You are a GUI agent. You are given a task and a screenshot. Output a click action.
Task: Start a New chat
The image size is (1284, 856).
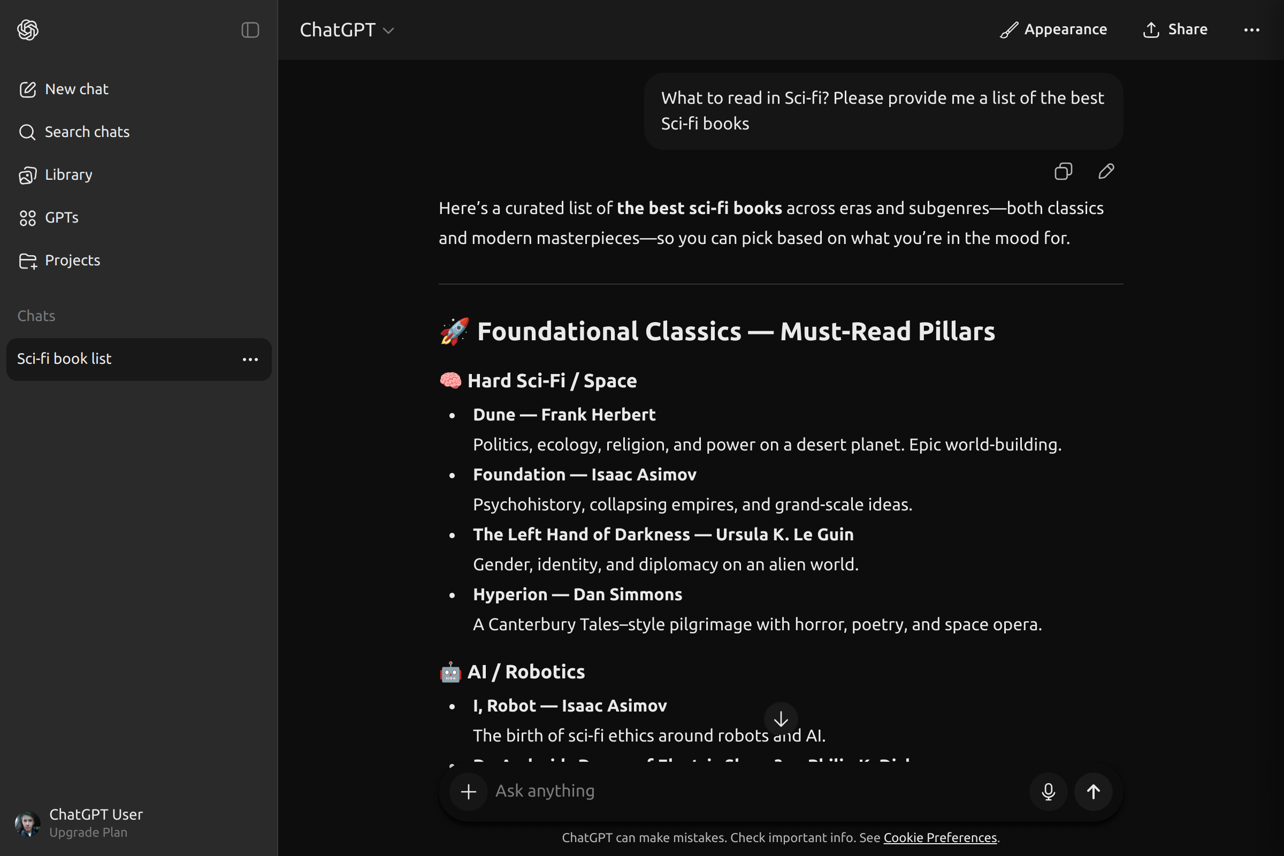pyautogui.click(x=76, y=89)
